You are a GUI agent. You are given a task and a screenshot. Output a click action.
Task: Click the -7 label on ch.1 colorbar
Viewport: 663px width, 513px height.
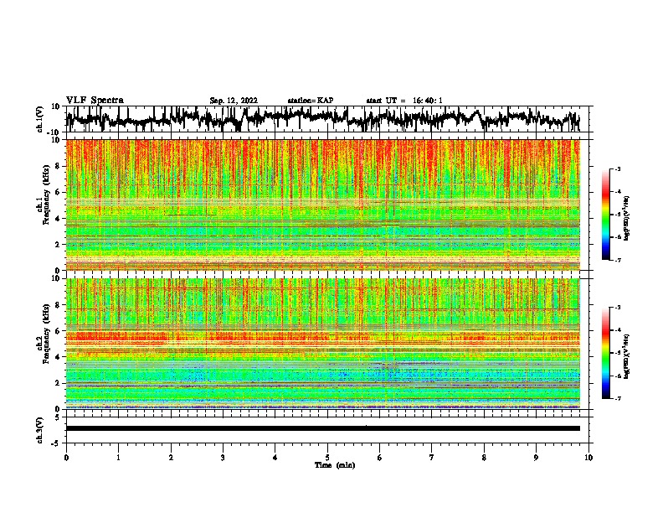(x=618, y=260)
